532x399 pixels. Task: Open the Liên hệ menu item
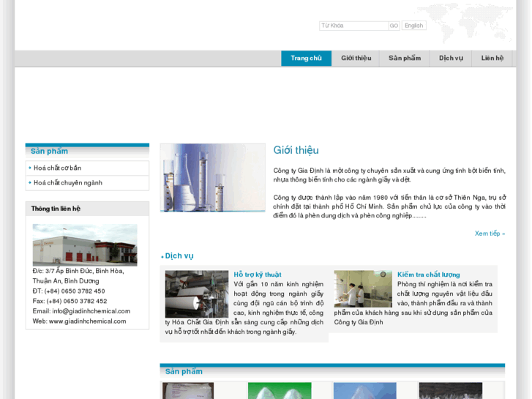click(x=492, y=58)
